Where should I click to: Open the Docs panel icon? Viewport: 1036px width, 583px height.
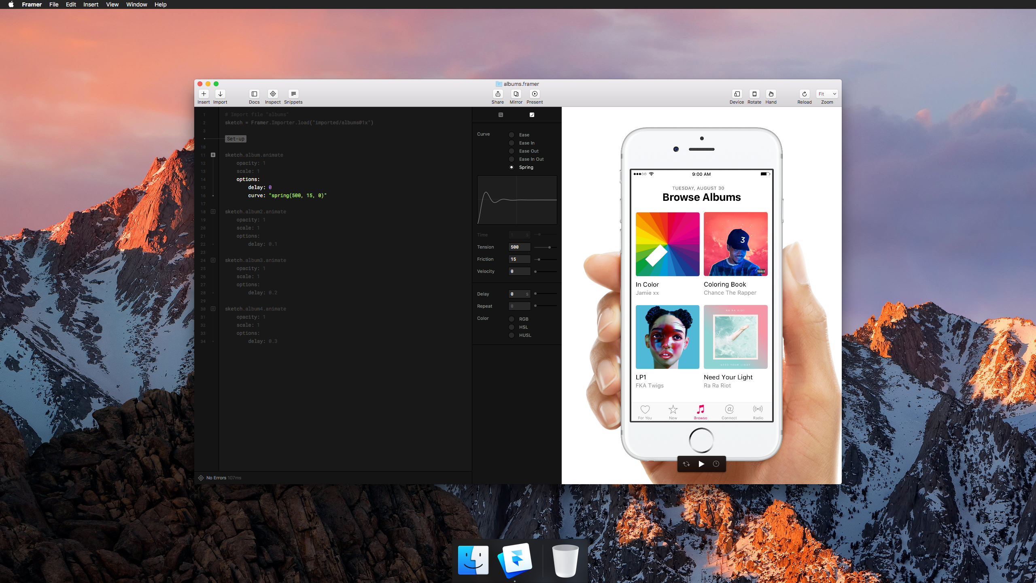(x=254, y=94)
